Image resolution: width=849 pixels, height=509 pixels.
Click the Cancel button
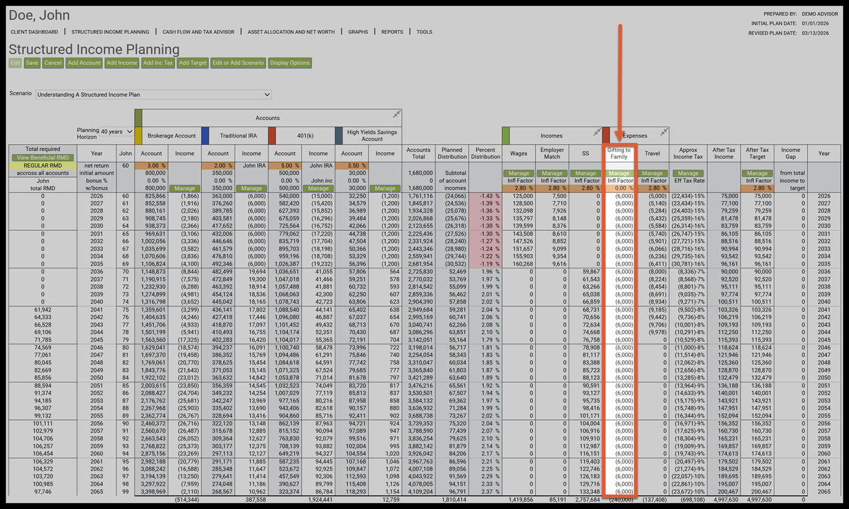point(53,62)
